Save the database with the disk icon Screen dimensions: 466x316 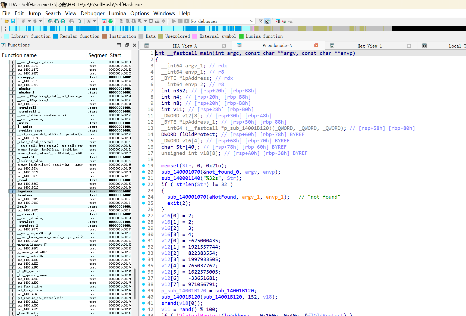click(13, 21)
